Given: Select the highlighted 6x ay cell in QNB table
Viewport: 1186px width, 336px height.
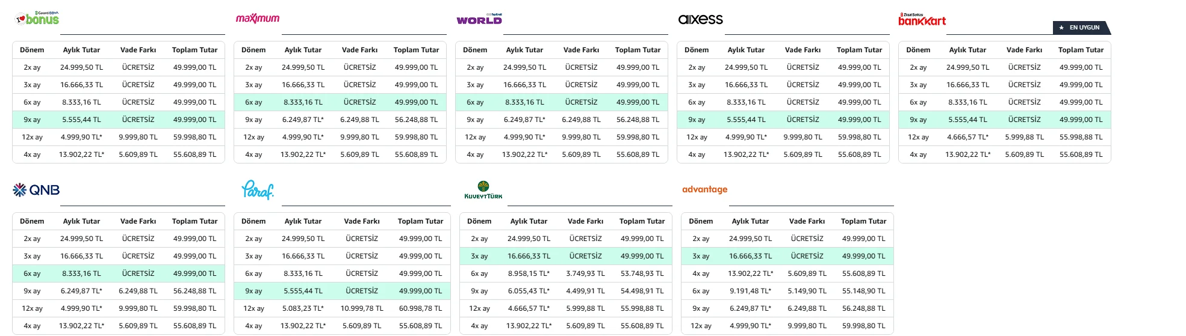Looking at the screenshot, I should 32,273.
